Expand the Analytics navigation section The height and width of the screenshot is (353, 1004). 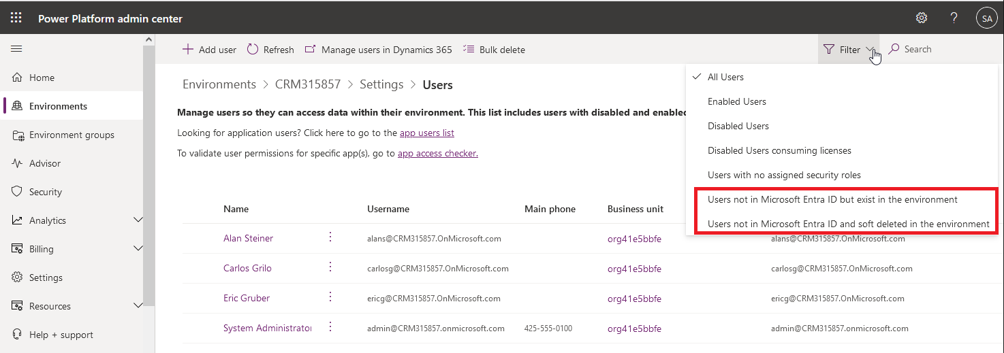pyautogui.click(x=138, y=220)
